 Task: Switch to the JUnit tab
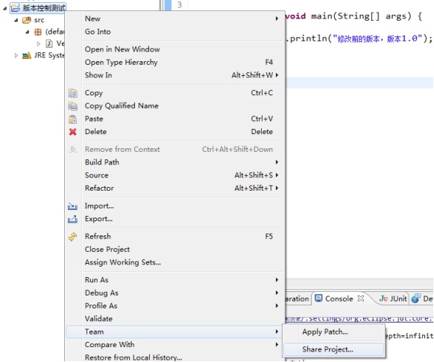(393, 299)
